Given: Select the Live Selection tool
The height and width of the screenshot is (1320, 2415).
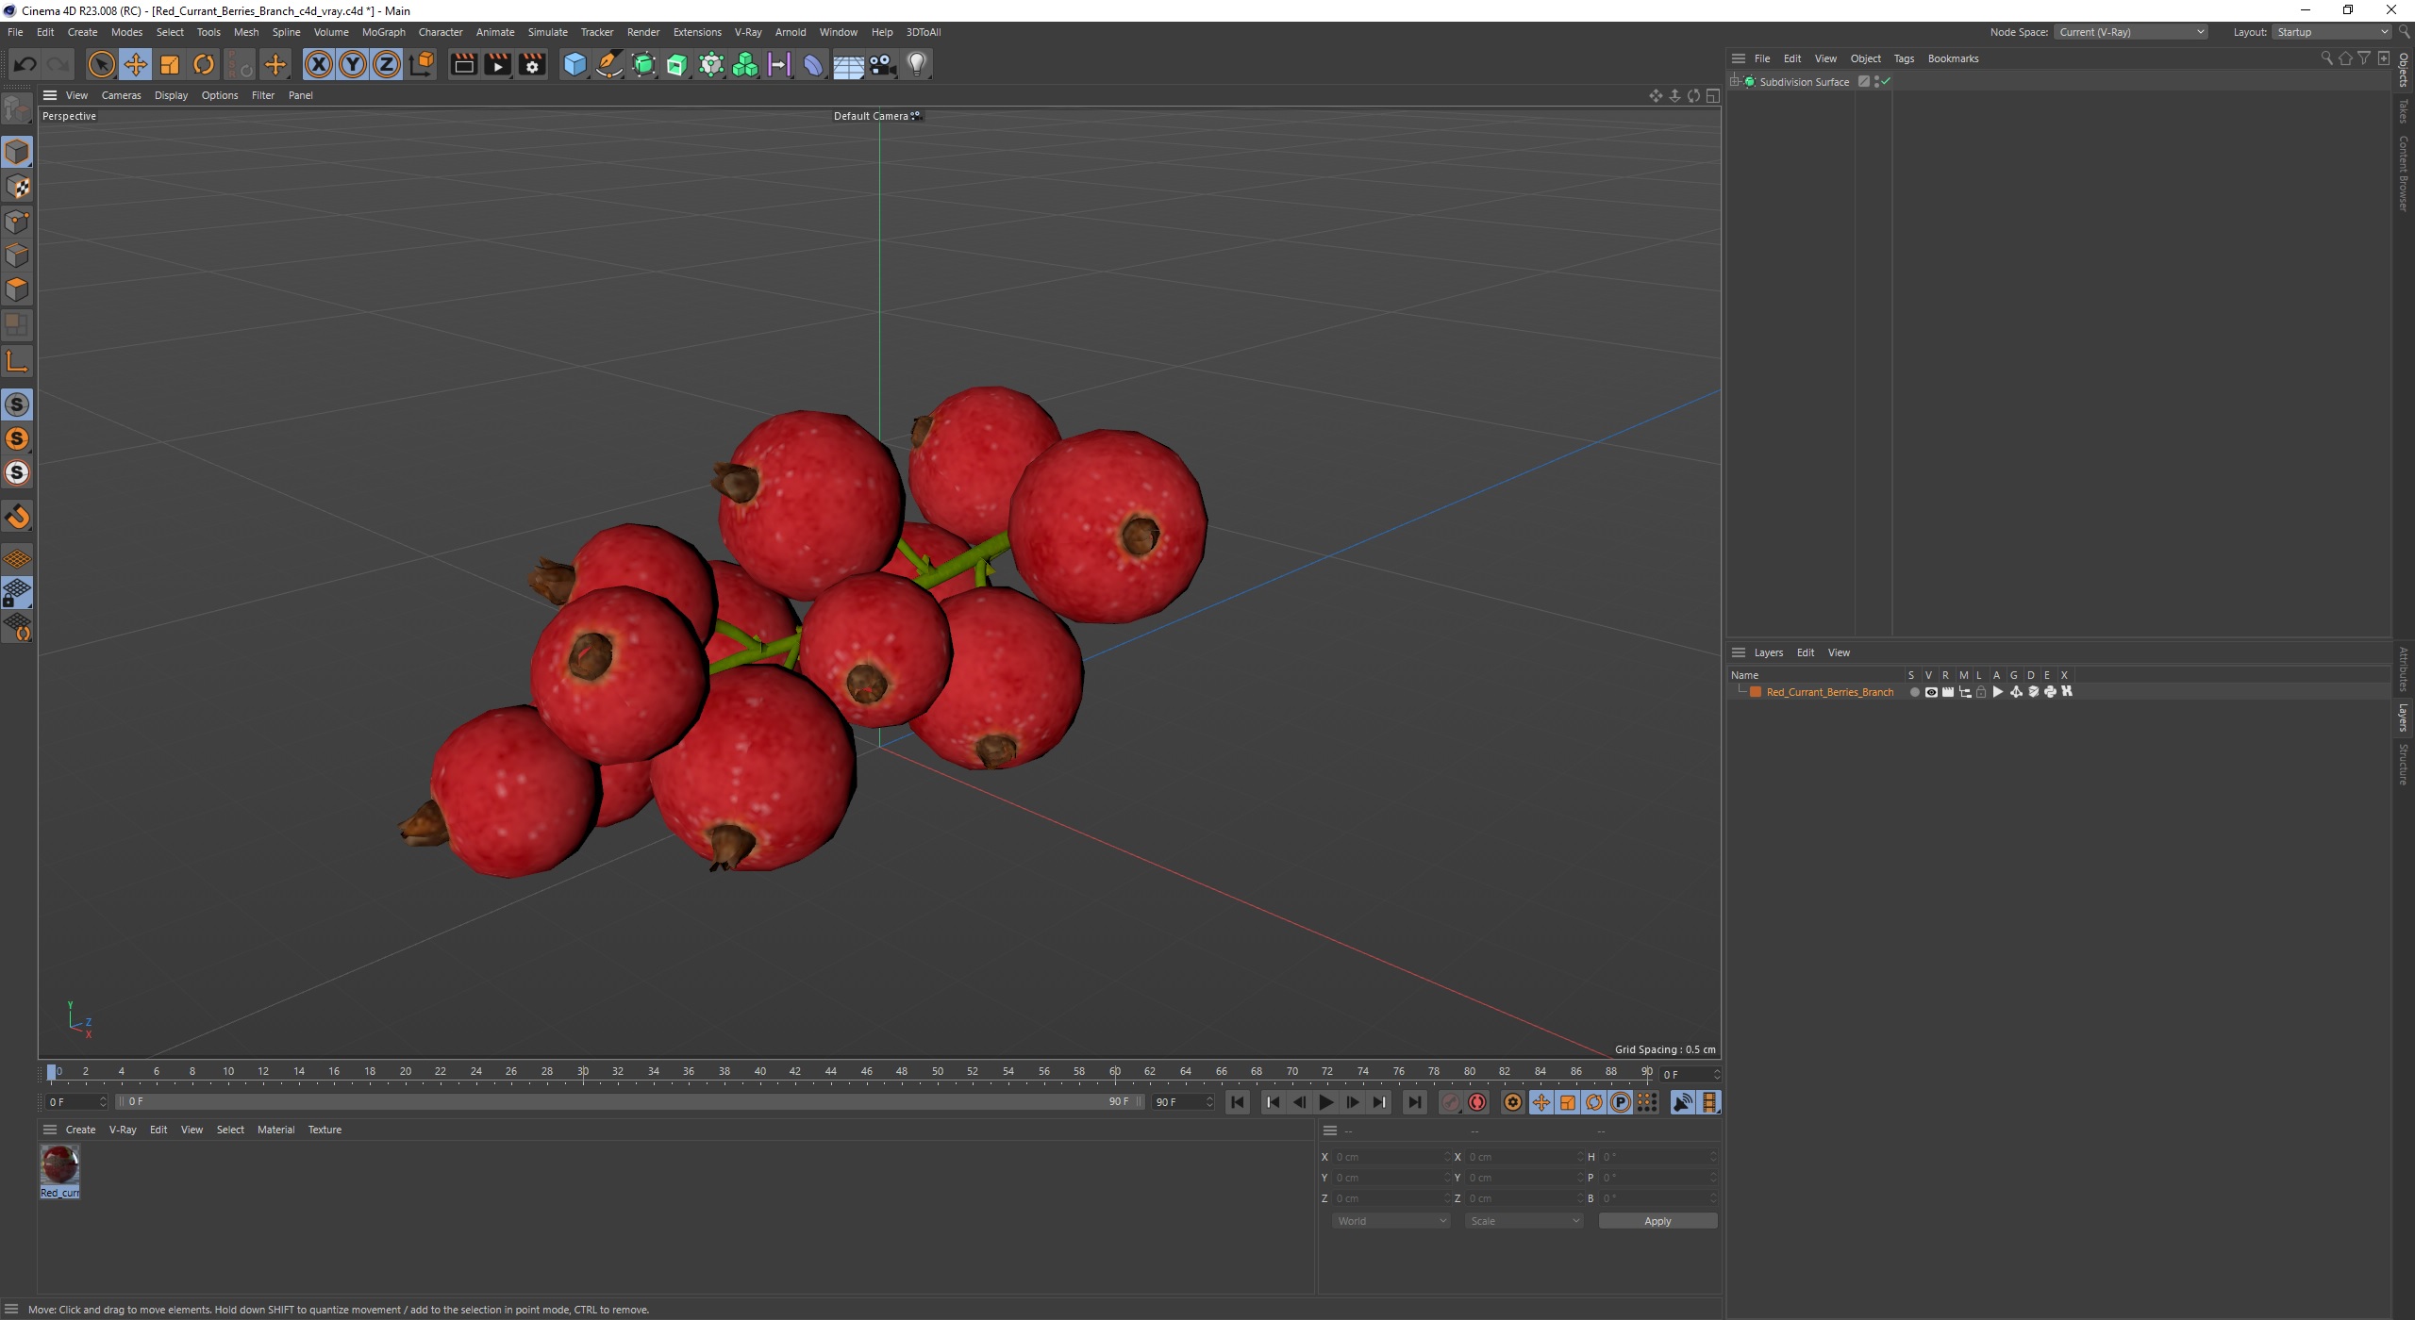Looking at the screenshot, I should point(101,64).
